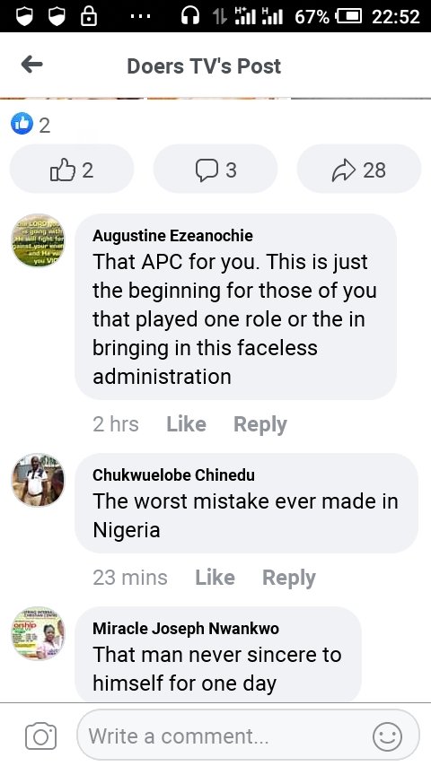Like Chukwuelobe Chinedu's comment
Image resolution: width=431 pixels, height=766 pixels.
point(215,577)
